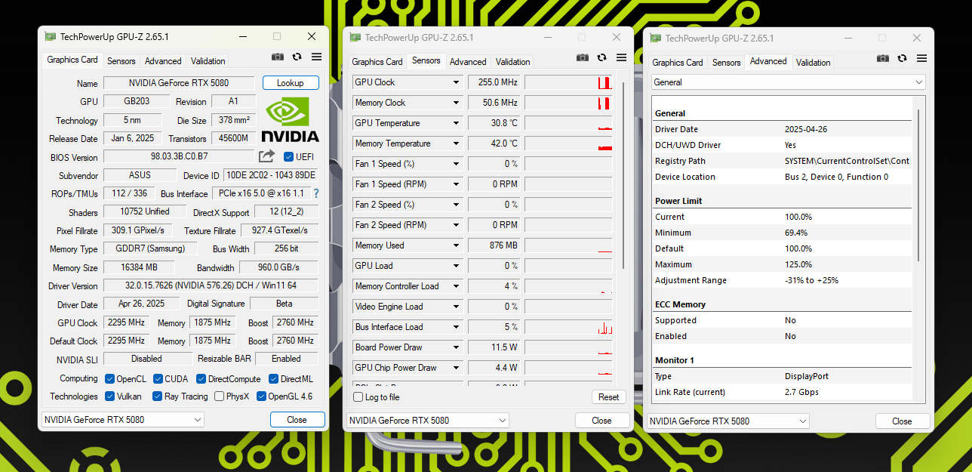This screenshot has height=472, width=972.
Task: Click the GPU Temperature history graph
Action: [568, 123]
